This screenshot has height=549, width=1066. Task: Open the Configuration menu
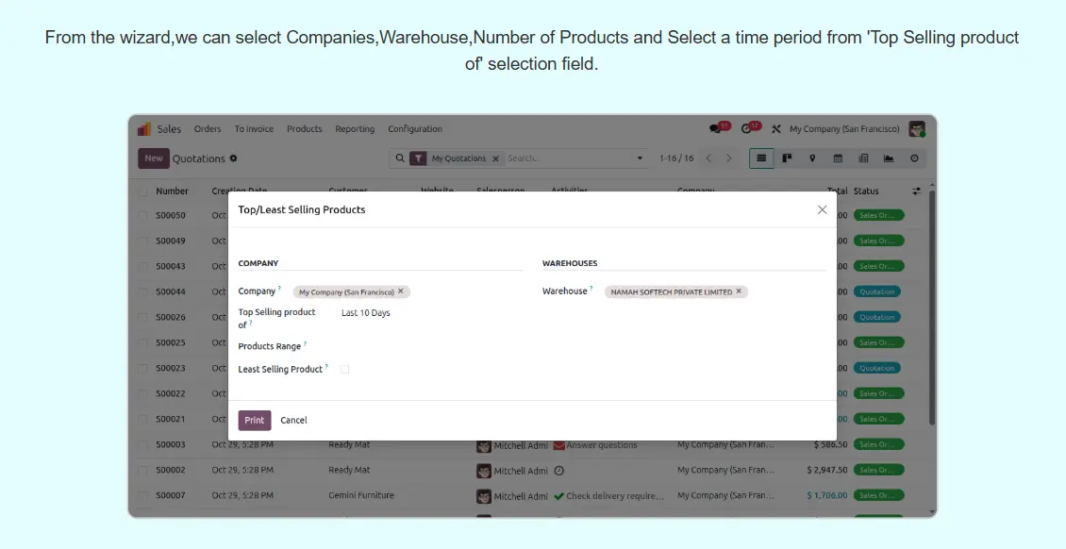[x=415, y=129]
